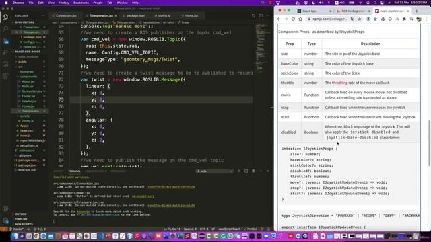Open the Search view in activity bar
Viewport: 431px width, 242px height.
point(5,28)
